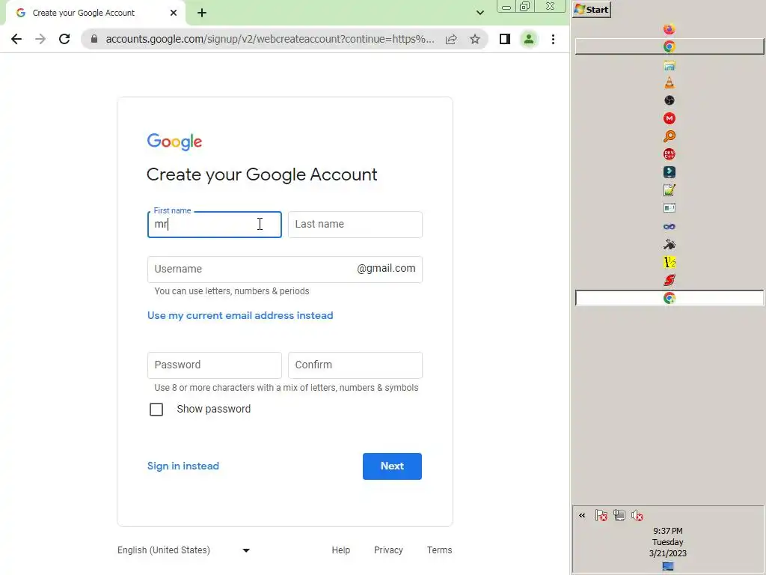The width and height of the screenshot is (766, 575).
Task: Click the 'Sign in instead' link
Action: 183,466
